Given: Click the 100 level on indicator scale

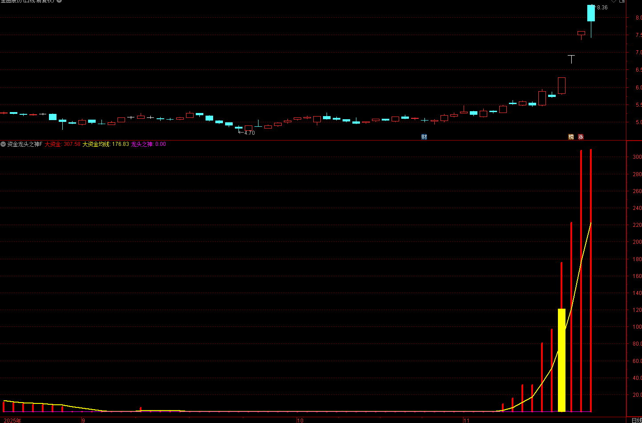Looking at the screenshot, I should 637,327.
